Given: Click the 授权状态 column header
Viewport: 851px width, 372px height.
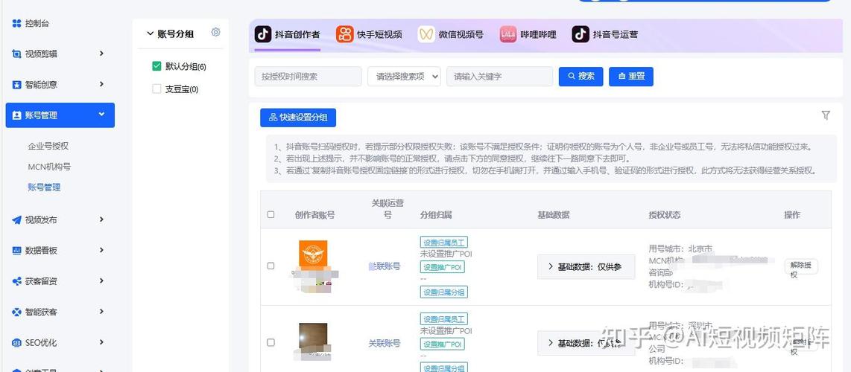Looking at the screenshot, I should (x=664, y=215).
